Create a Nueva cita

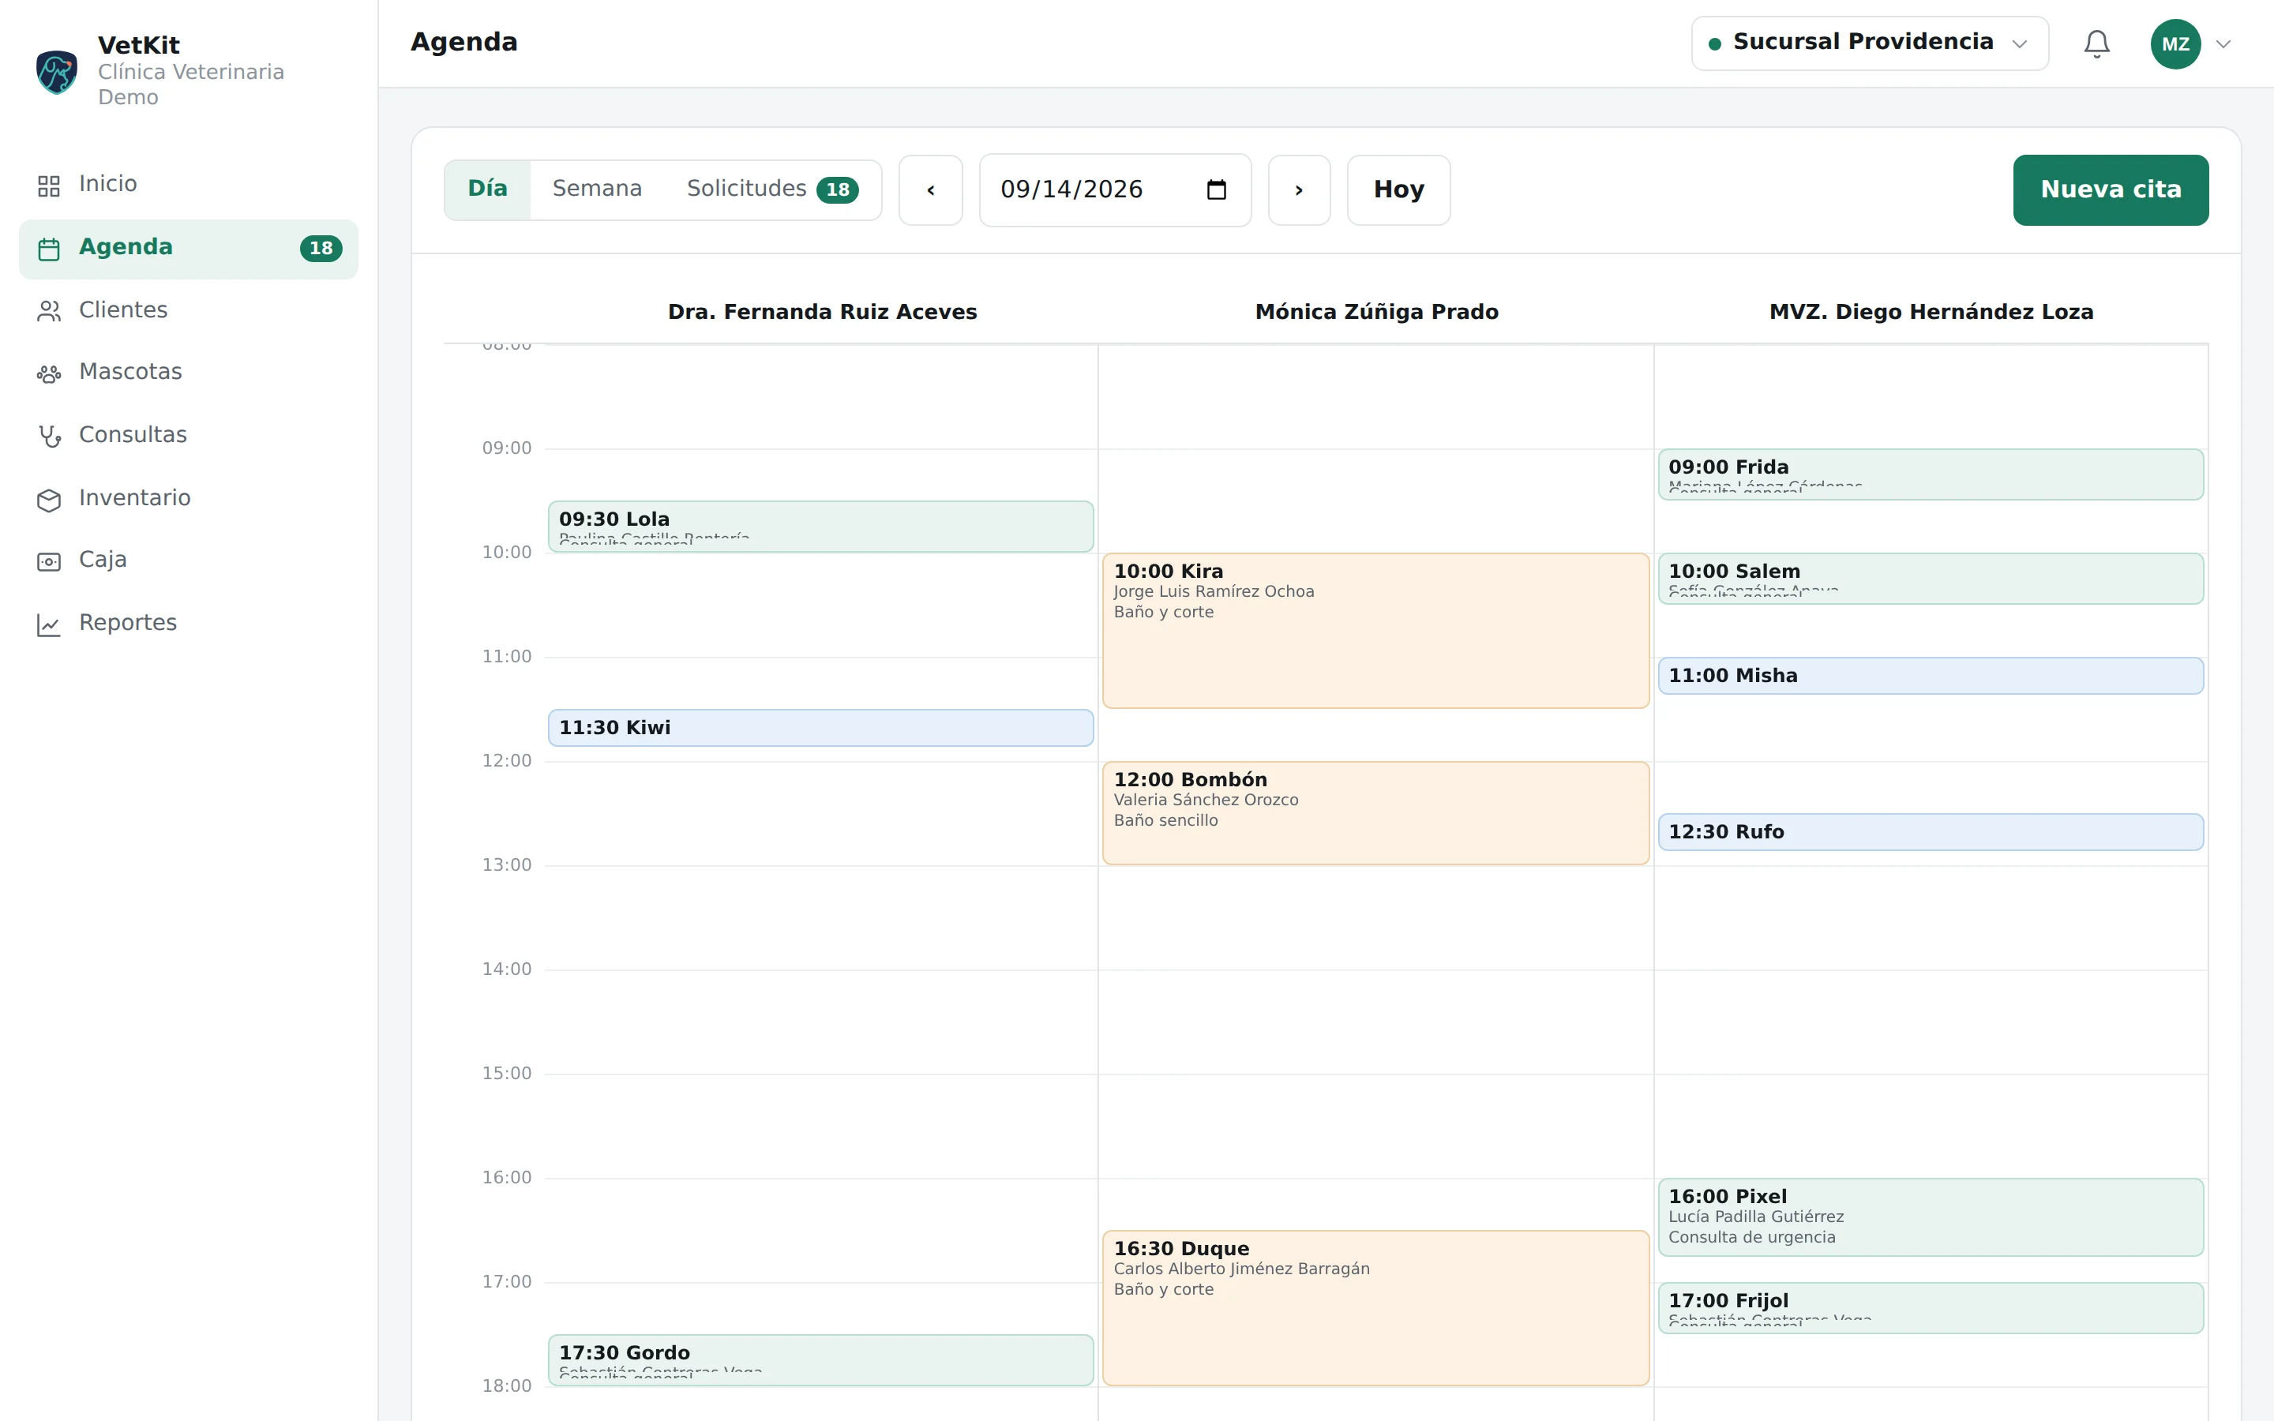pos(2110,189)
